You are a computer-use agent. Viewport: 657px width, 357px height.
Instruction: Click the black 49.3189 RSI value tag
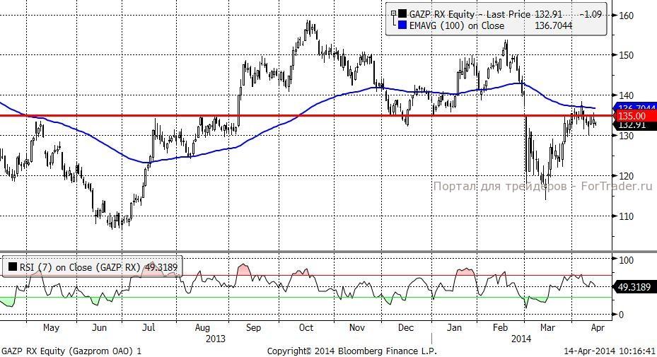(634, 287)
